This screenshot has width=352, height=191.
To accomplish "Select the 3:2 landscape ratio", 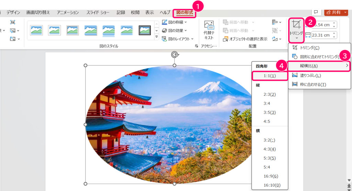I will pyautogui.click(x=270, y=140).
